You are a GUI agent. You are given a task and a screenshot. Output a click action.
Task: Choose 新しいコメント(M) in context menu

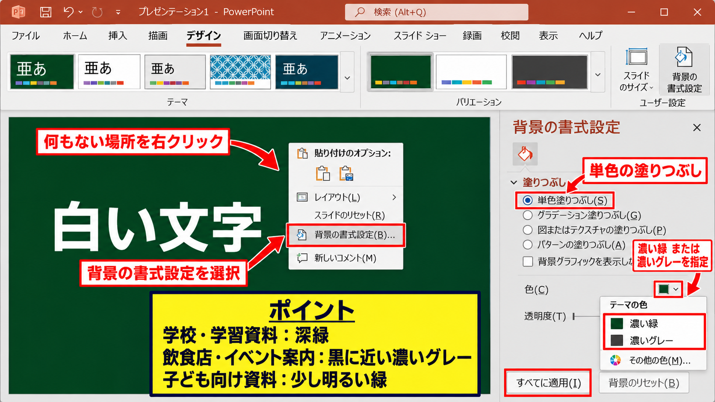(346, 258)
